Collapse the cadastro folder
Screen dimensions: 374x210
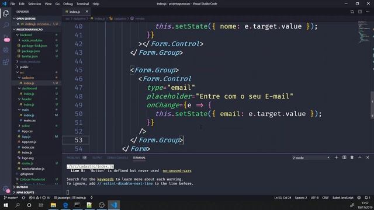point(37,78)
